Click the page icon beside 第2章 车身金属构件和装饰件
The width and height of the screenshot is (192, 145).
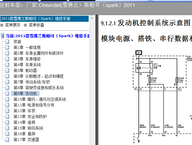coord(7,53)
